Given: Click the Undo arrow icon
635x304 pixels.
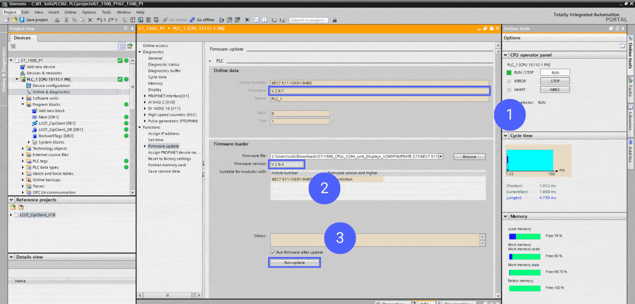Looking at the screenshot, I should [x=99, y=20].
